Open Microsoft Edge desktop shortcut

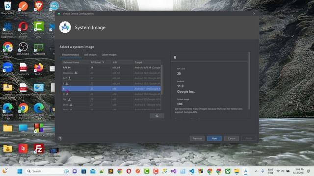[x=8, y=111]
